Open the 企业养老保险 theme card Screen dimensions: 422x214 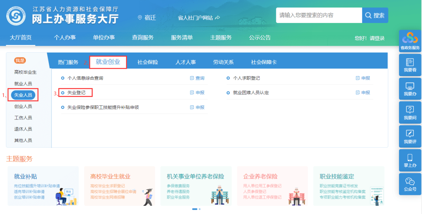272,186
